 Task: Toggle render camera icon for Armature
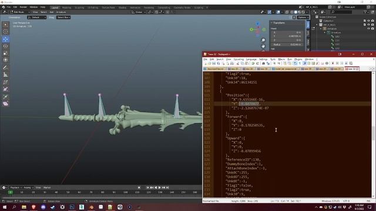372,29
